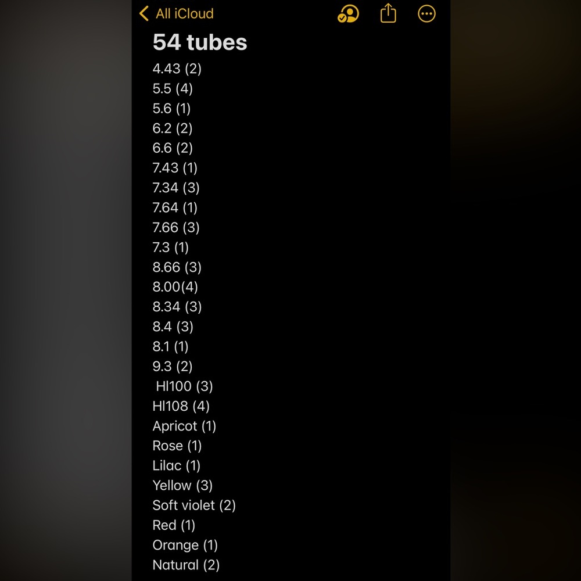
Task: Tap the '6.6 (2)' entry
Action: (x=173, y=148)
